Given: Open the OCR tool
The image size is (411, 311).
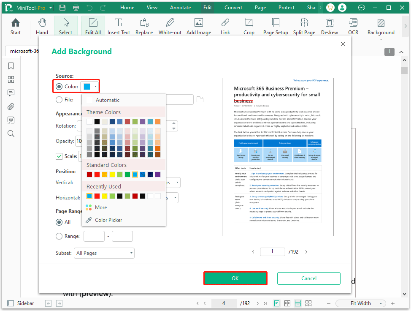Looking at the screenshot, I should click(353, 25).
